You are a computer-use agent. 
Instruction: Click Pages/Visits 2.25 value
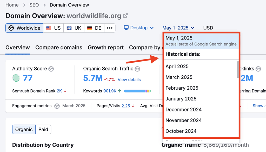[126, 106]
